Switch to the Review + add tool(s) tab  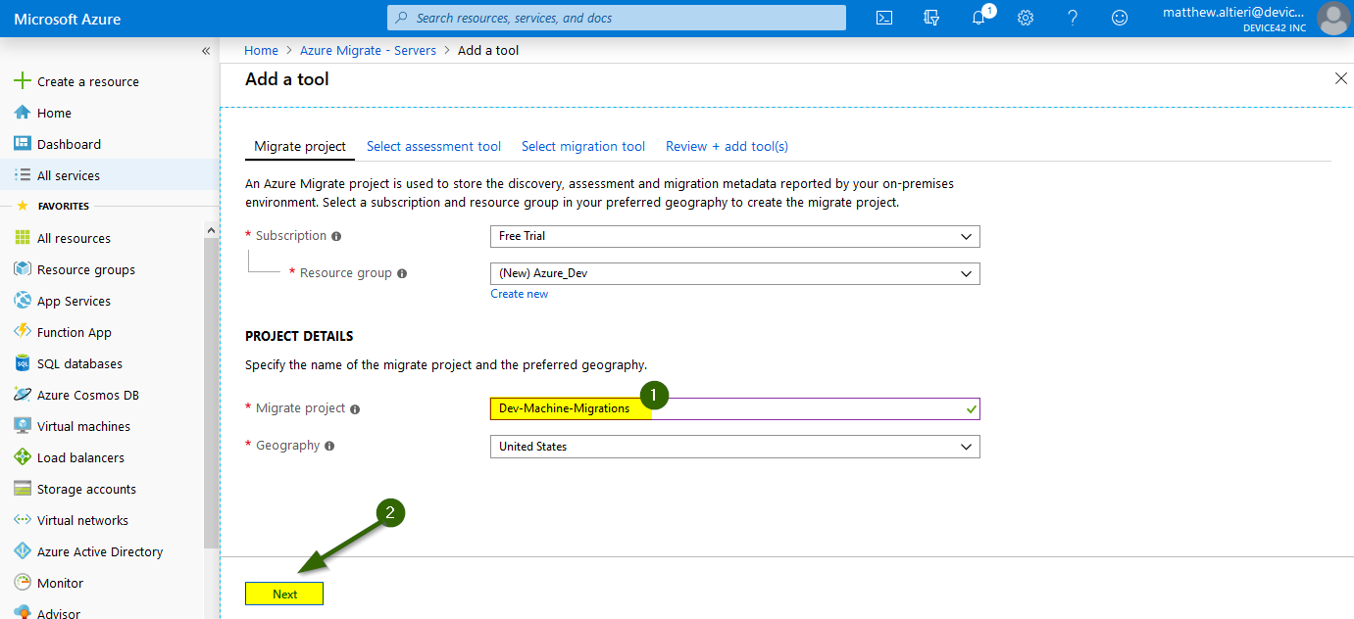[727, 146]
